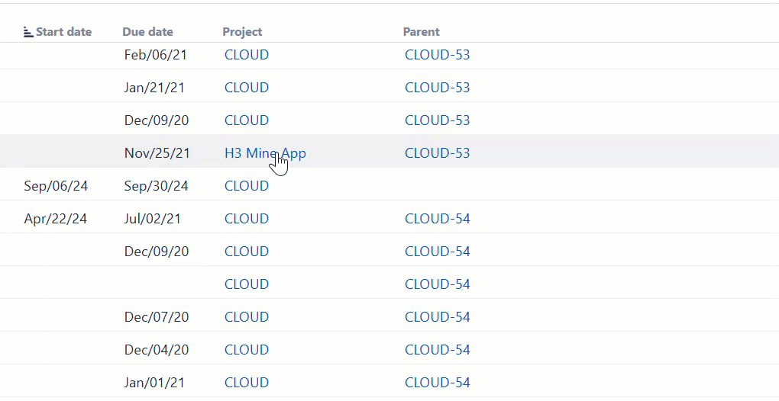Click the Jan/01/21 due date cell
This screenshot has height=401, width=779.
(x=154, y=383)
